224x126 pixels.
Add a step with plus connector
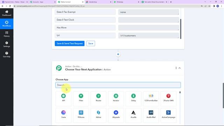tap(118, 54)
